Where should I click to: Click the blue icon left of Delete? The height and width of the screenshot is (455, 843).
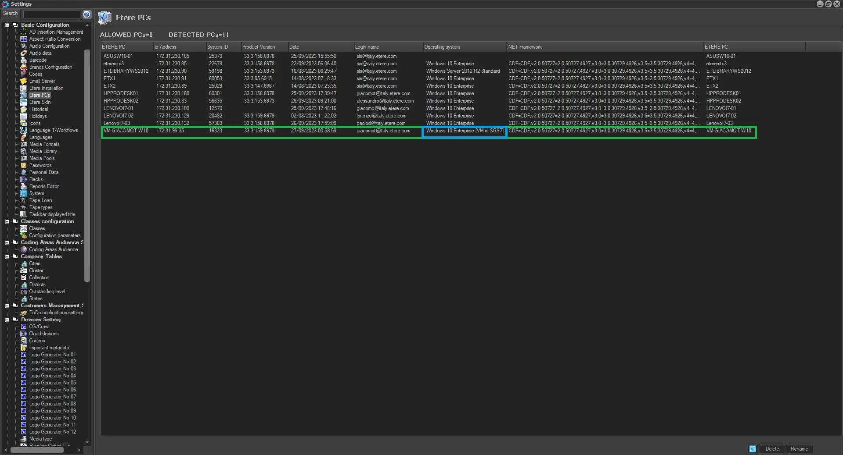(x=752, y=449)
